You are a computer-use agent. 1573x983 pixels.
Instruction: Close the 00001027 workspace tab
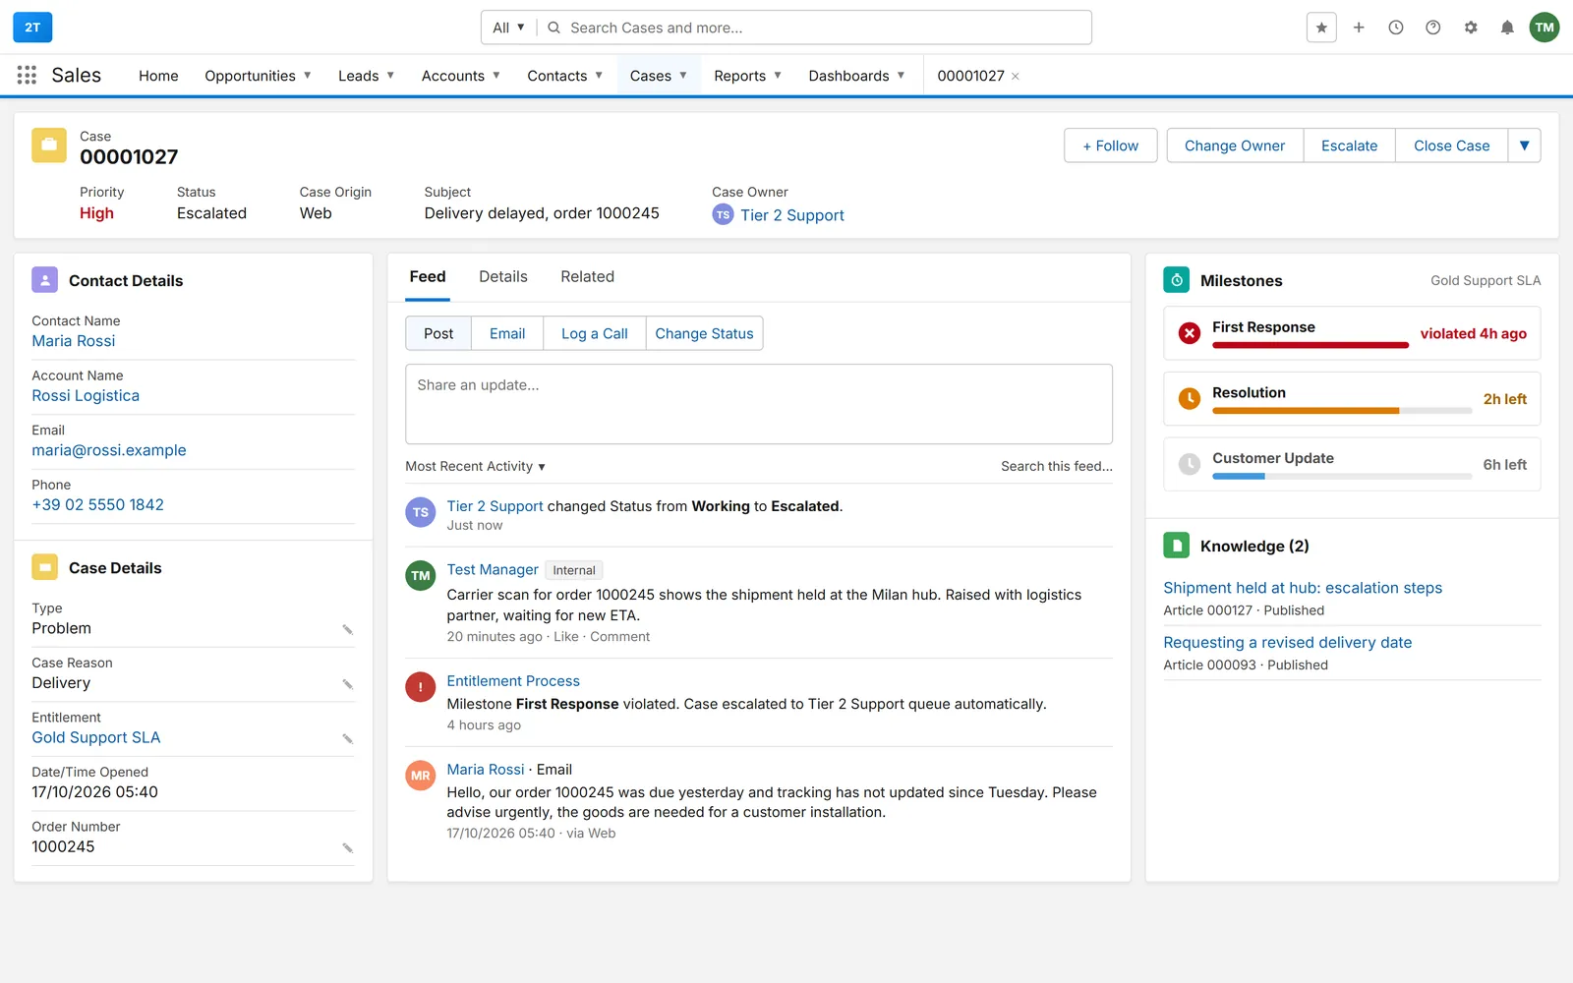pyautogui.click(x=1016, y=76)
